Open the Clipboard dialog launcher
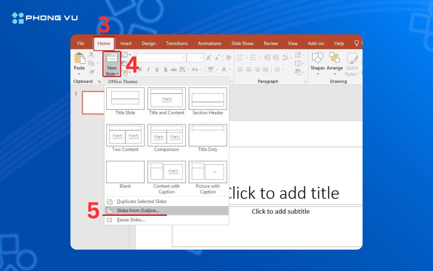This screenshot has width=433, height=271. [99, 82]
